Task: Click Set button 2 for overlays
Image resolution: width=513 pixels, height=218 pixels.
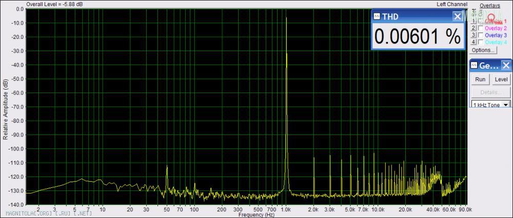Action: pos(473,28)
